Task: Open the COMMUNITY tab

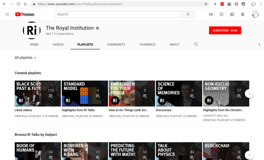Action: (x=116, y=45)
